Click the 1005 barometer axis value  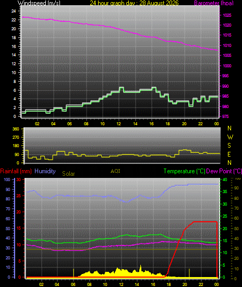pos(227,55)
